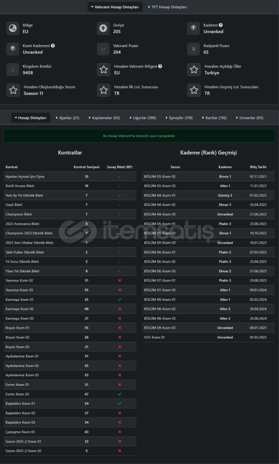The height and width of the screenshot is (464, 279).
Task: Click the Radyanit Puanı R icon
Action: pyautogui.click(x=193, y=49)
